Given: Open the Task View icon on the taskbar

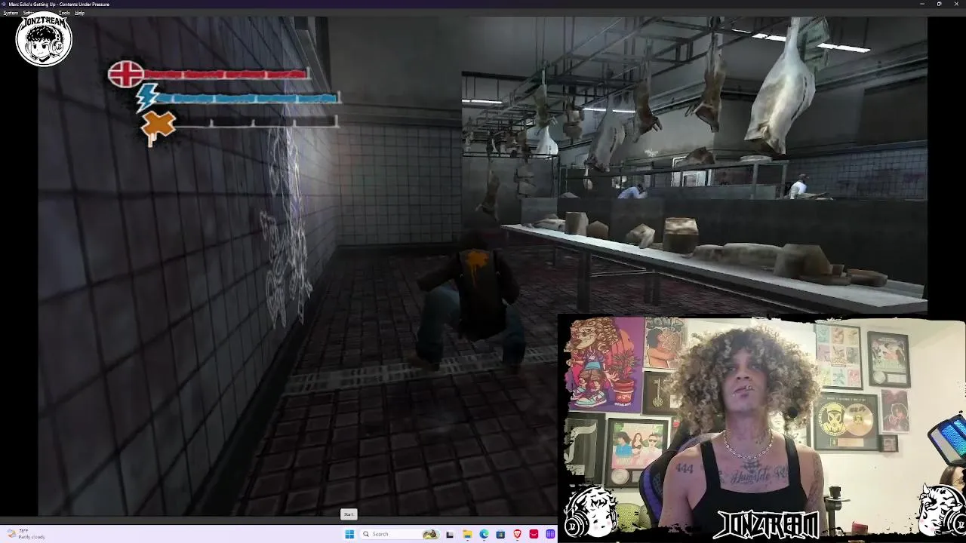Looking at the screenshot, I should (x=450, y=534).
